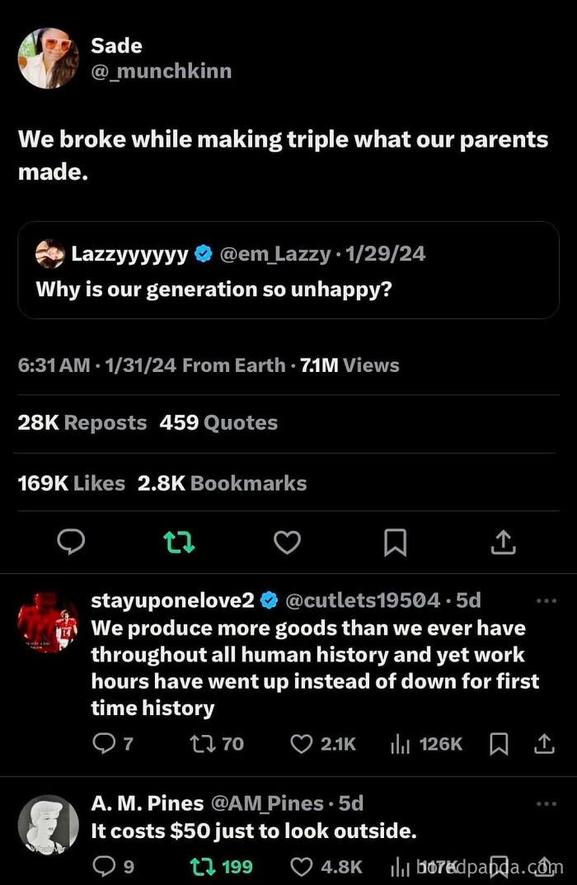Open 459 Quotes list
Screen dimensions: 577x885
tap(218, 423)
